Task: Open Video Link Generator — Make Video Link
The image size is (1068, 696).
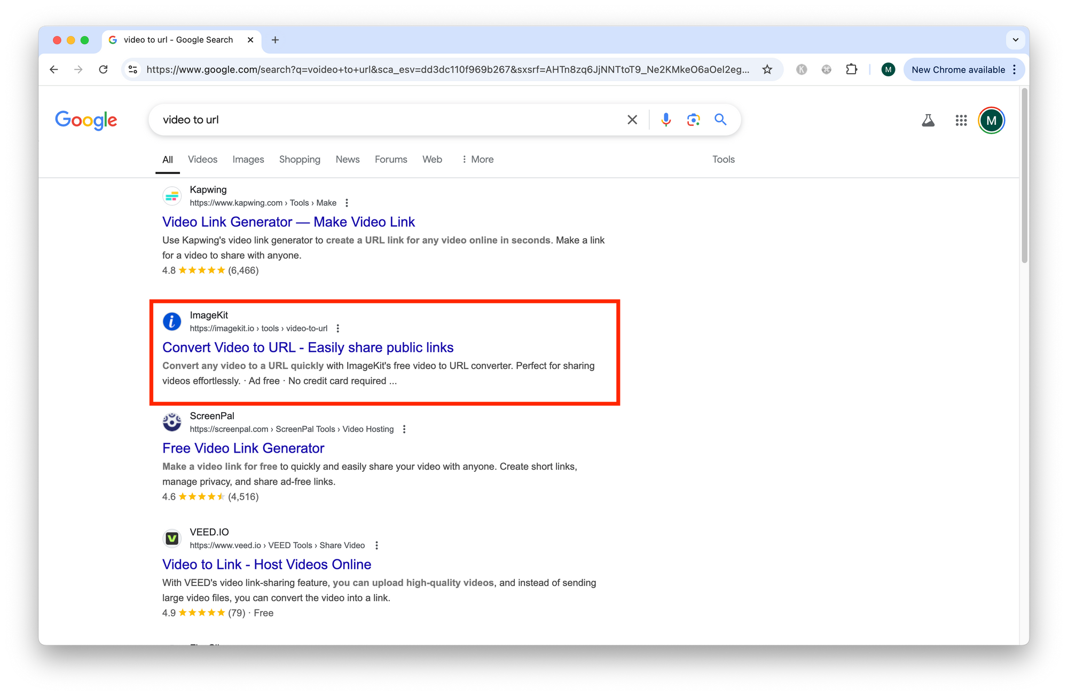Action: coord(289,222)
